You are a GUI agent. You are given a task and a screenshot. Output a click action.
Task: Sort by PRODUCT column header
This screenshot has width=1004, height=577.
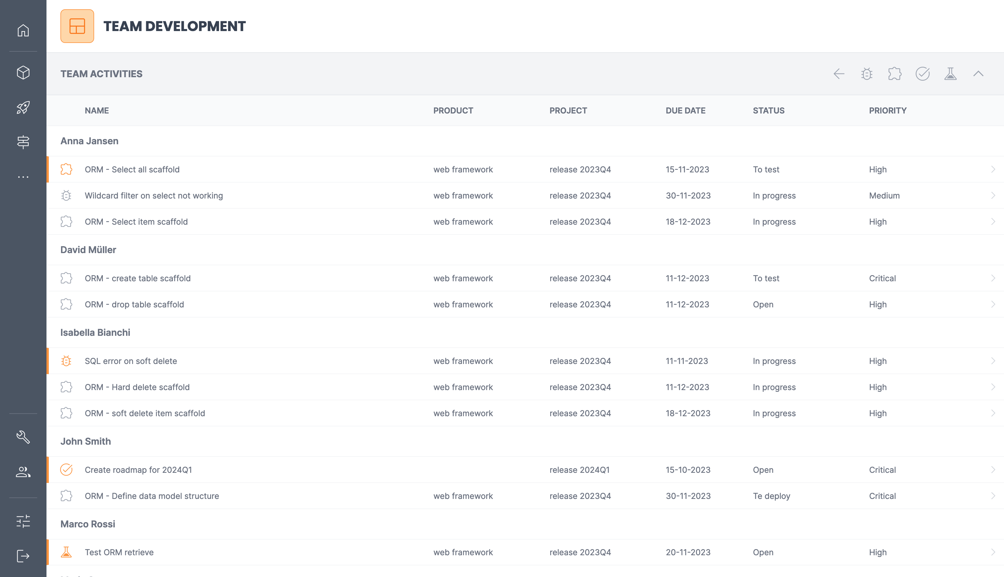click(x=453, y=111)
